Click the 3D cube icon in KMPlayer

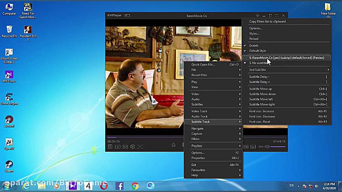click(x=133, y=147)
